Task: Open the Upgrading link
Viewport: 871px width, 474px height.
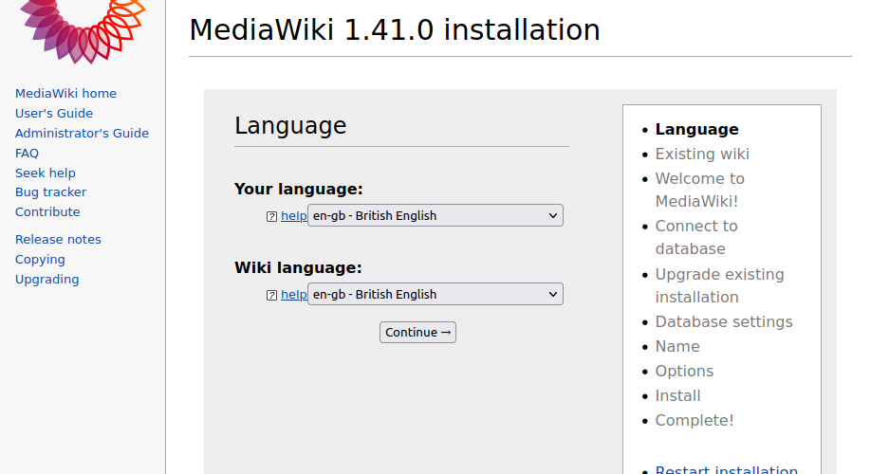Action: (46, 279)
